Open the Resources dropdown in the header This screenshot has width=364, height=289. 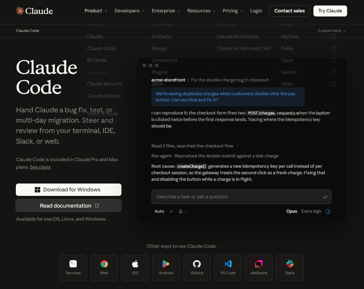202,11
